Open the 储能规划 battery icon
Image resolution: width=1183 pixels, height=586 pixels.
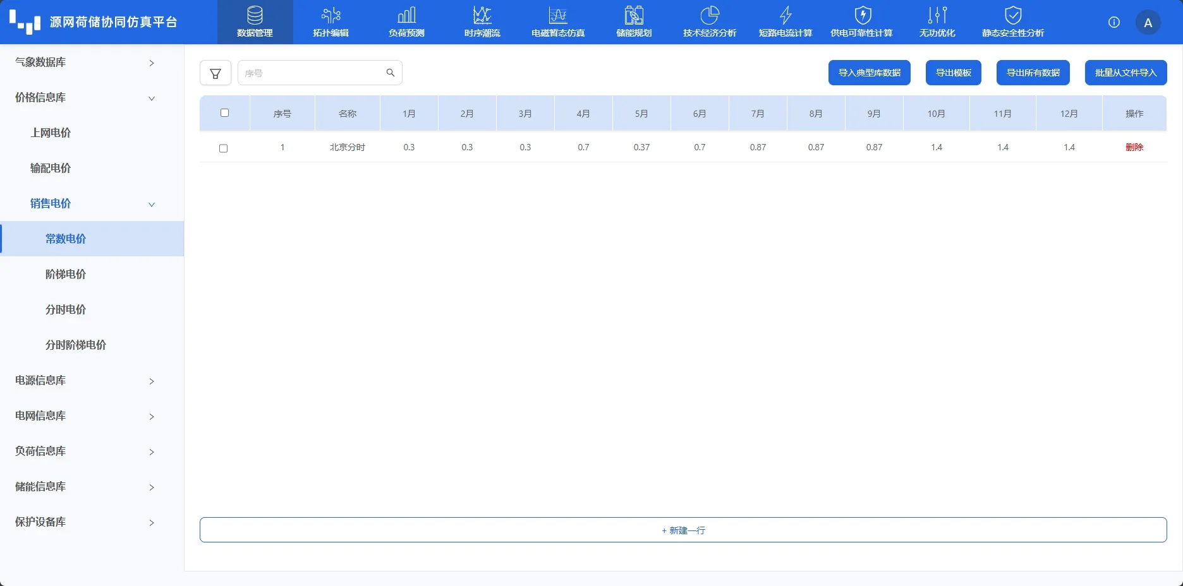point(634,15)
